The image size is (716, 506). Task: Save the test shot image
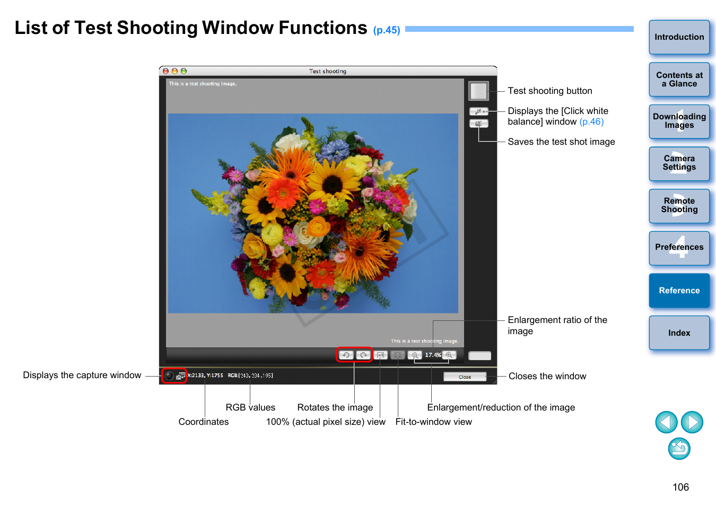click(x=478, y=124)
